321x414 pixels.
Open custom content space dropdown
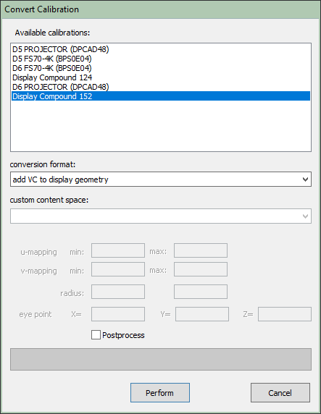[161, 216]
